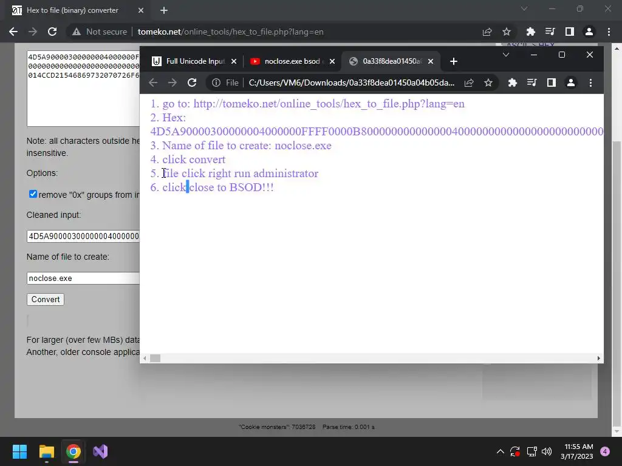Click share icon in front window address bar

pyautogui.click(x=469, y=83)
